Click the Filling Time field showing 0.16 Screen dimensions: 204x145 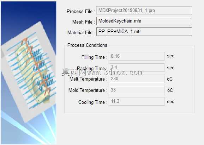(x=137, y=56)
